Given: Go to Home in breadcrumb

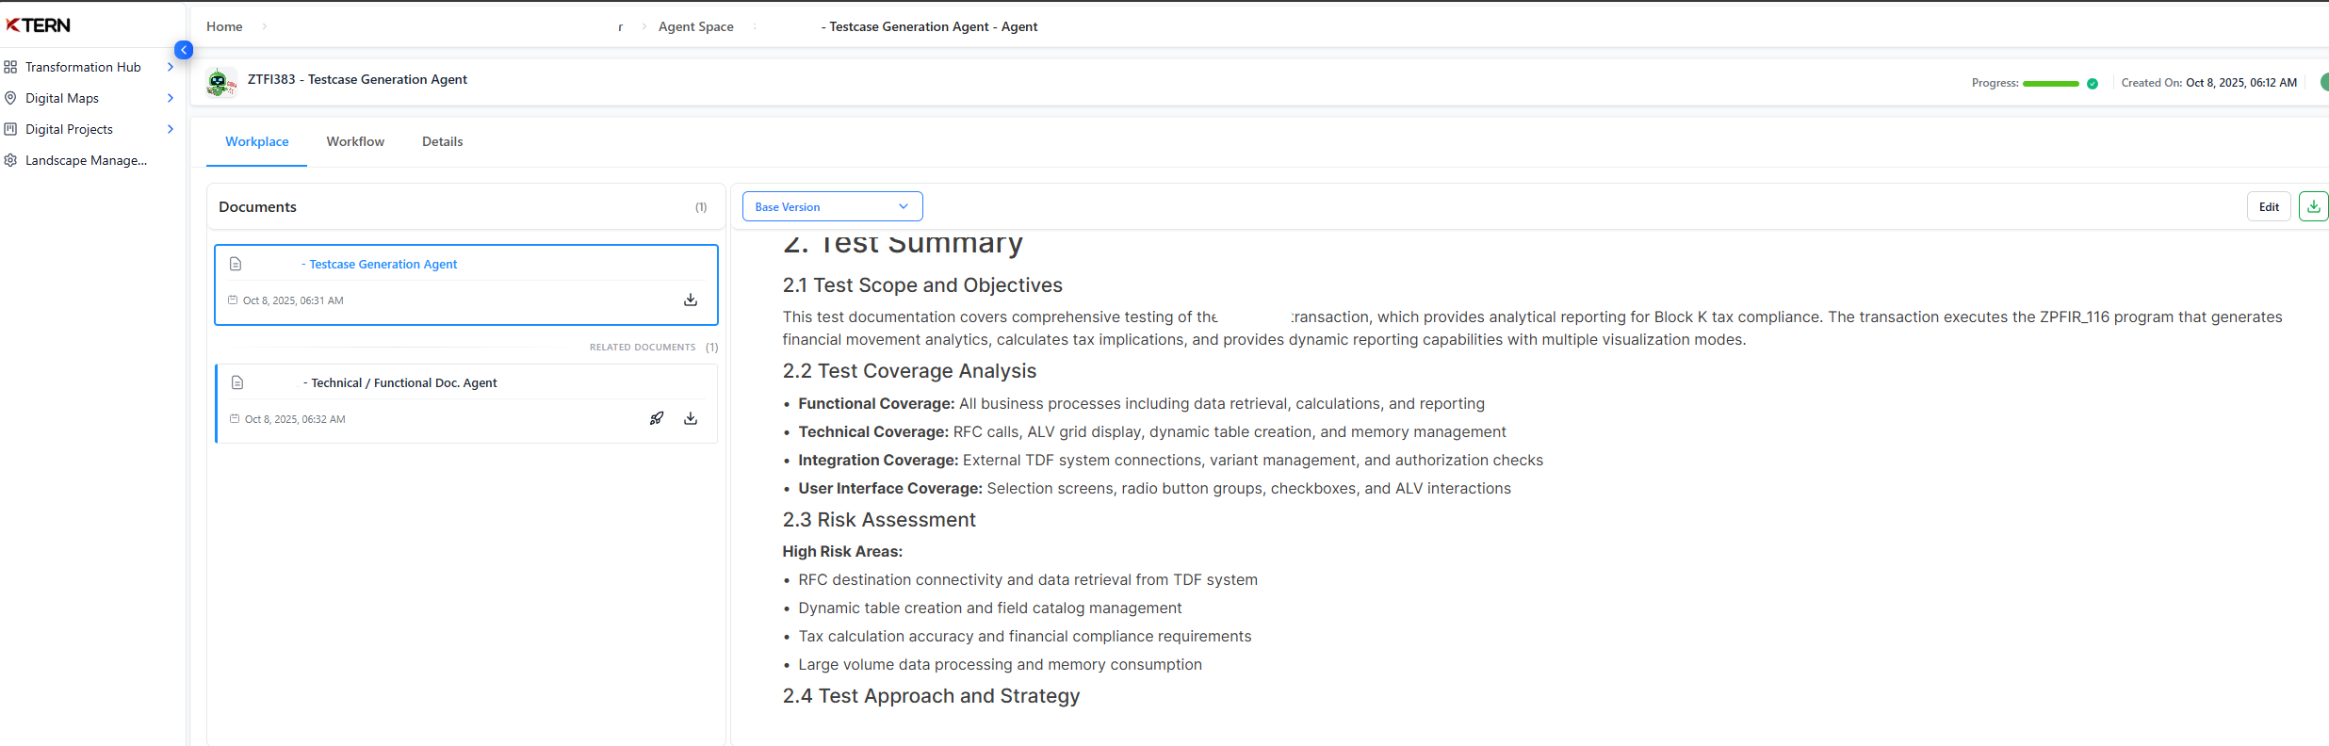Looking at the screenshot, I should click(x=224, y=26).
